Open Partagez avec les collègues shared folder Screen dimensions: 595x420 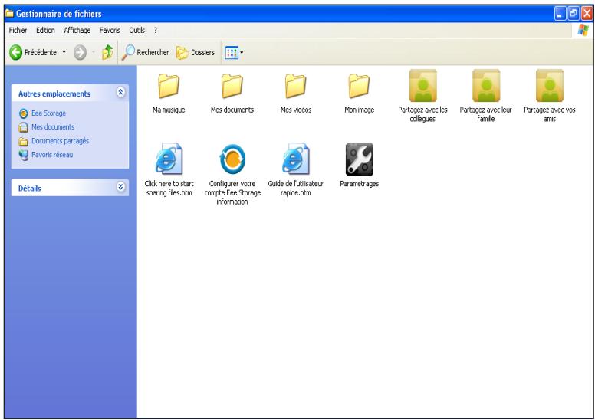pyautogui.click(x=422, y=85)
